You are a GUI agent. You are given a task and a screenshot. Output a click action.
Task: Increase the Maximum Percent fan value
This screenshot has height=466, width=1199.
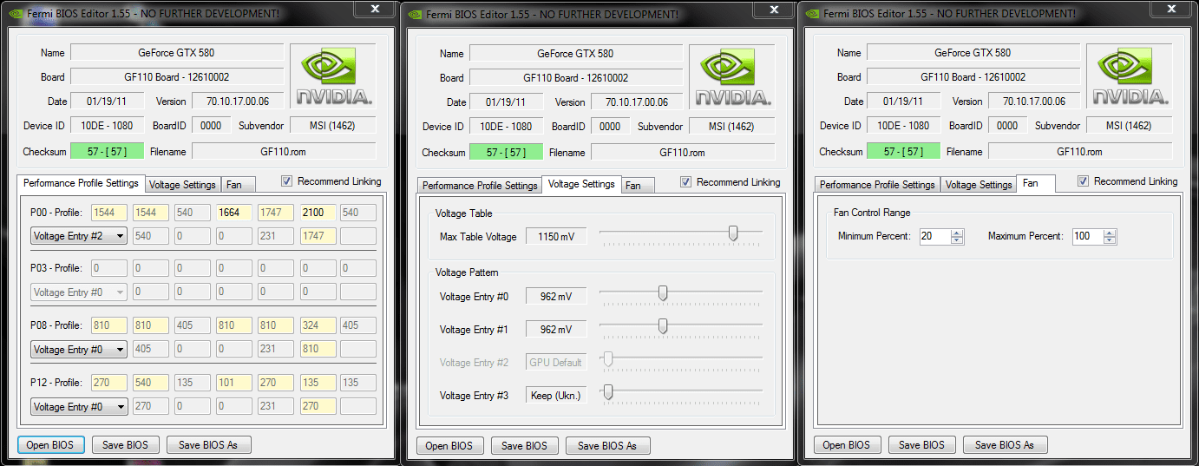[1110, 233]
